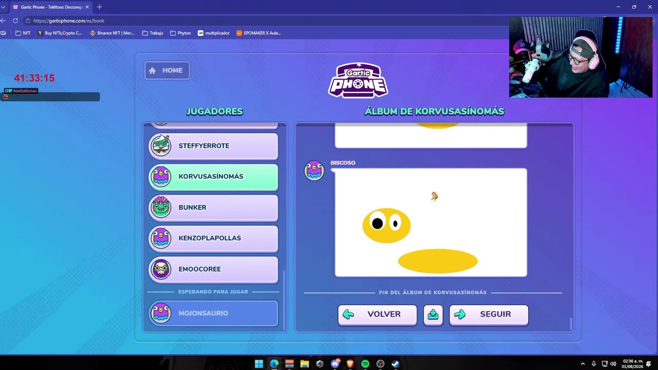Expand the browser tab search dropdown
Image resolution: width=658 pixels, height=370 pixels.
pyautogui.click(x=3, y=7)
